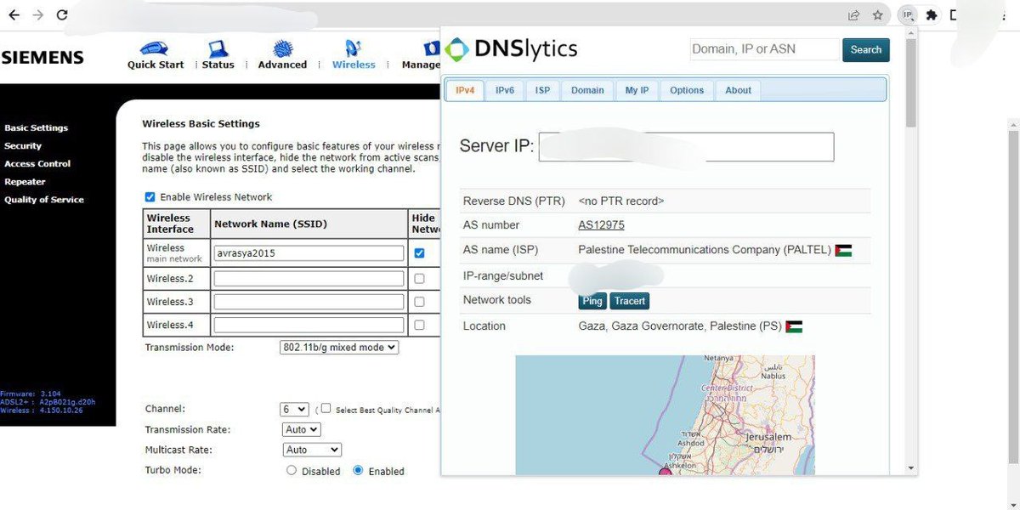This screenshot has width=1020, height=510.
Task: Open the AS12975 link
Action: click(601, 225)
